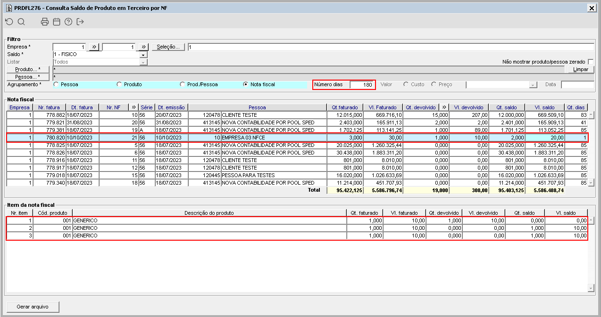Enable 'Não mostrar produto/pessoa zerado' checkbox
Screen dimensions: 601x317
click(x=591, y=62)
